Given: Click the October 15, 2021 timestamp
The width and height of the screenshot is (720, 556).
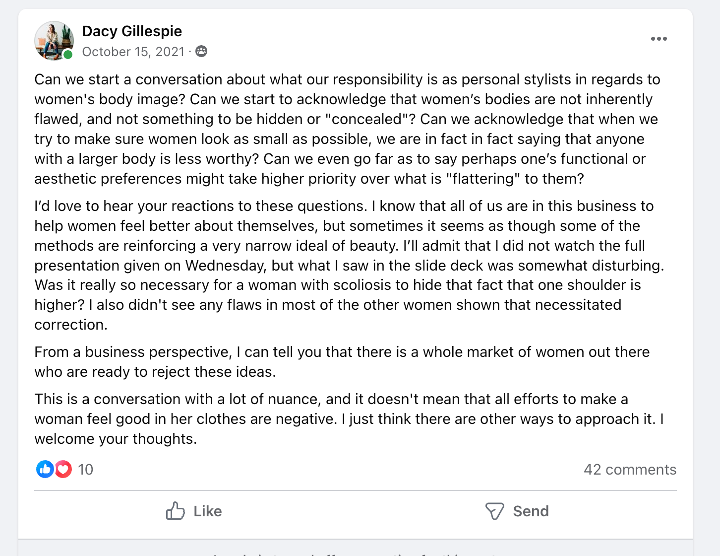Looking at the screenshot, I should pyautogui.click(x=133, y=52).
